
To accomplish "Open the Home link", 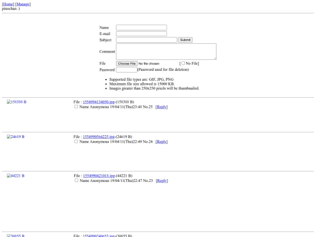I will point(8,4).
